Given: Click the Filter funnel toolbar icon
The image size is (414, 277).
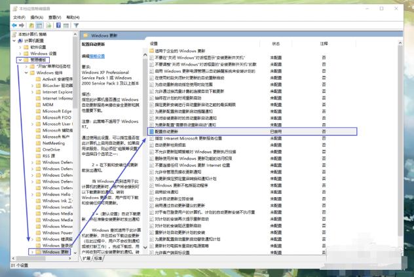Looking at the screenshot, I should [x=76, y=26].
